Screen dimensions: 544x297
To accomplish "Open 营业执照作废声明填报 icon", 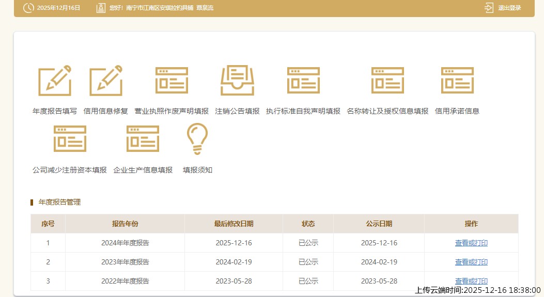I will pyautogui.click(x=172, y=81).
